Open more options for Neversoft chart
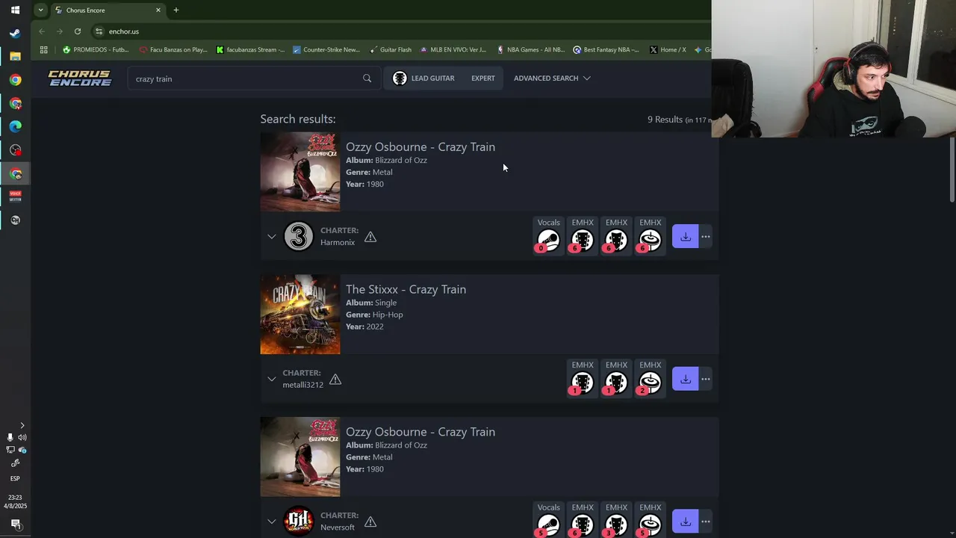Viewport: 956px width, 538px height. (705, 522)
